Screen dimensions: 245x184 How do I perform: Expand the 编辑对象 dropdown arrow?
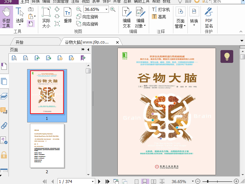click(145, 26)
